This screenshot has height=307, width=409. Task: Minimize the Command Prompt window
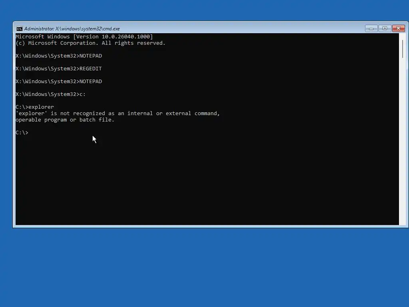pyautogui.click(x=371, y=28)
